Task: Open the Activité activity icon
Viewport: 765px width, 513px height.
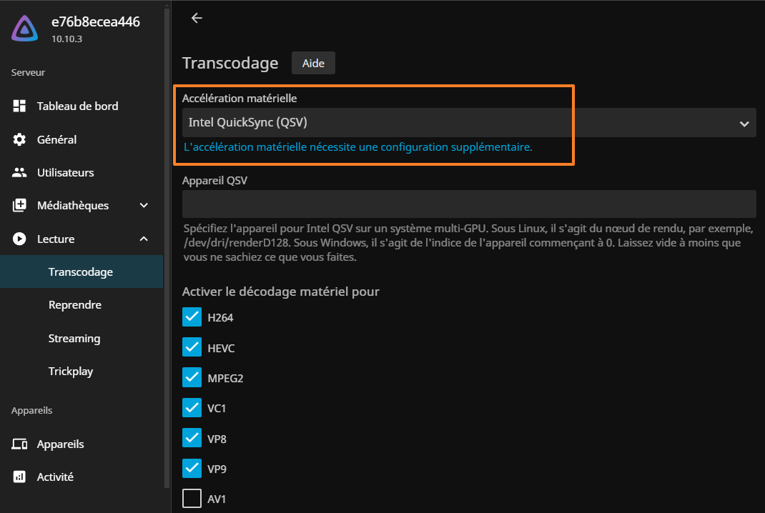Action: [x=20, y=477]
